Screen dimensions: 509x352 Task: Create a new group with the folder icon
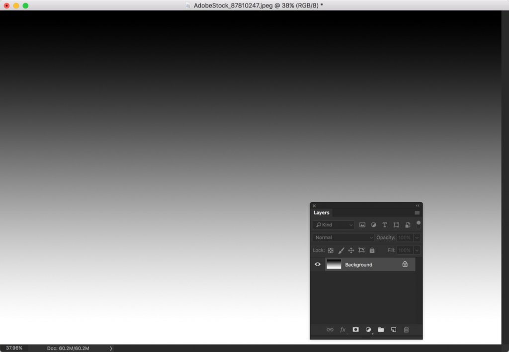click(x=381, y=330)
